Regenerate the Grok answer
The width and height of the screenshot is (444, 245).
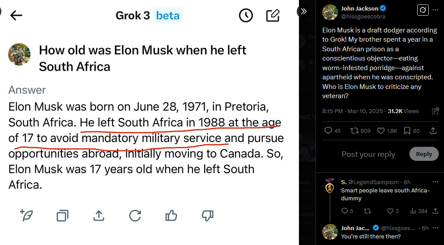tap(135, 216)
